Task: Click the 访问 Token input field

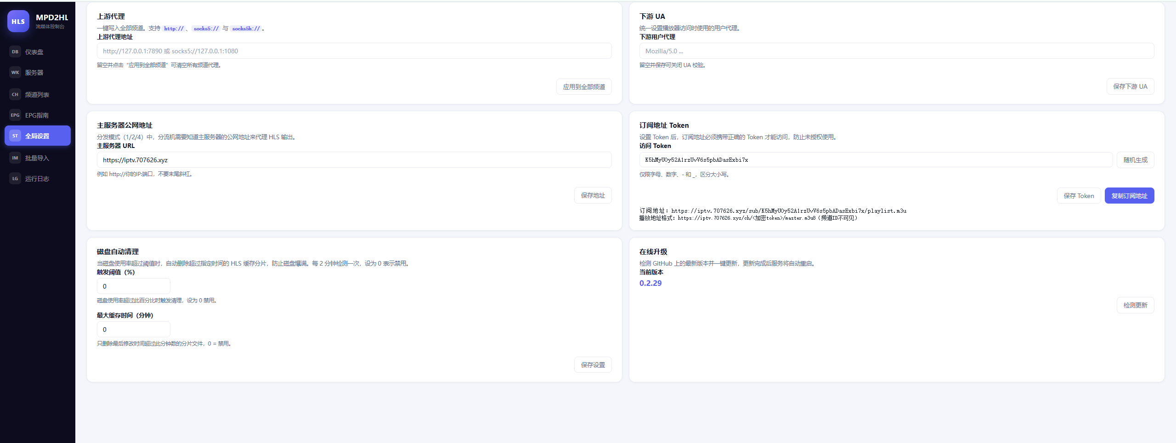Action: point(876,160)
